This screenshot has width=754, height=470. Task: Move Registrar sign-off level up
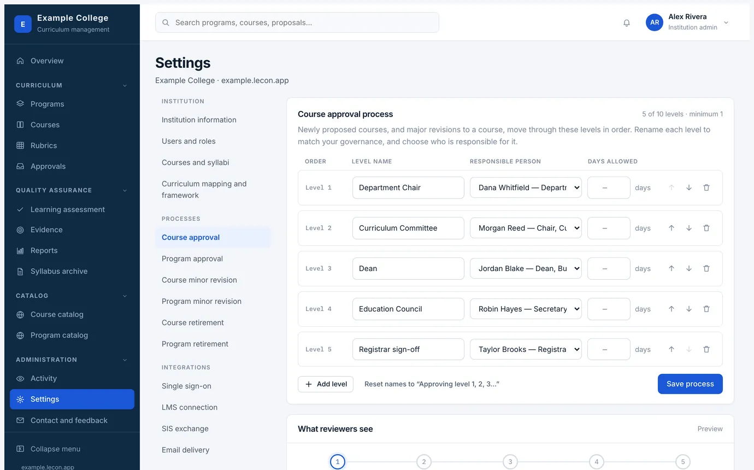(x=671, y=349)
